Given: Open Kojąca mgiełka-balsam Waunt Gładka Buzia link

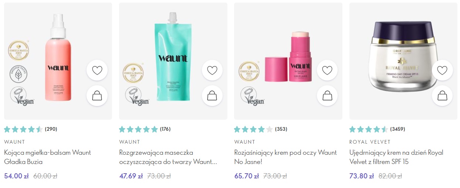Looking at the screenshot, I should point(47,157).
